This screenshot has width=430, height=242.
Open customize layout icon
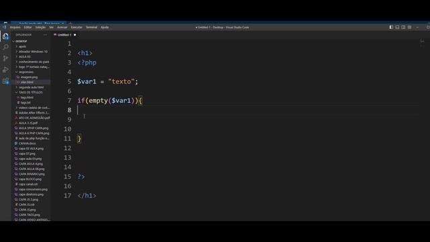tap(409, 27)
